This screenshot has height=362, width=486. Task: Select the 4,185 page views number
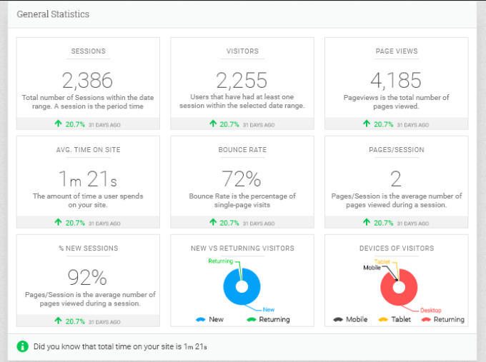point(397,79)
